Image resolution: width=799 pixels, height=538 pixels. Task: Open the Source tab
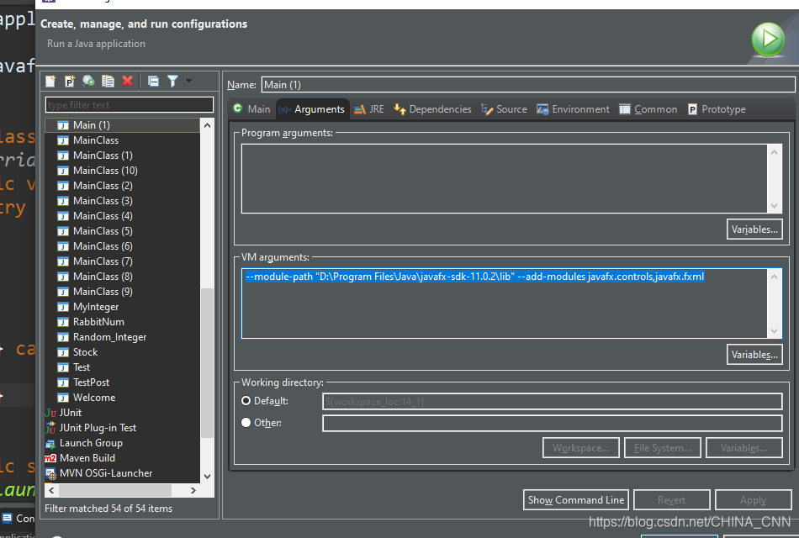504,109
